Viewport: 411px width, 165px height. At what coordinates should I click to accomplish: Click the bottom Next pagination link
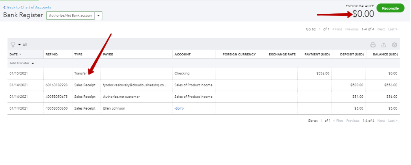[381, 120]
